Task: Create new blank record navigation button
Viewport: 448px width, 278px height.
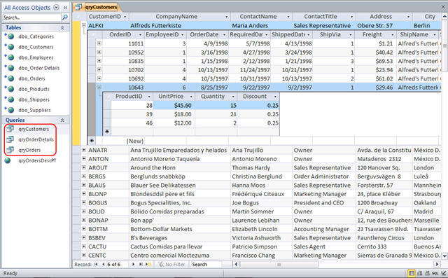Action: pyautogui.click(x=148, y=265)
